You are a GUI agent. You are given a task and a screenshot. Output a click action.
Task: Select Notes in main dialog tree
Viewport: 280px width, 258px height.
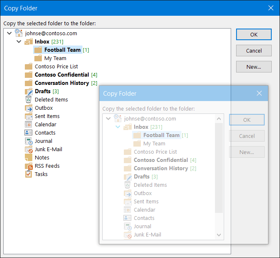tap(42, 158)
